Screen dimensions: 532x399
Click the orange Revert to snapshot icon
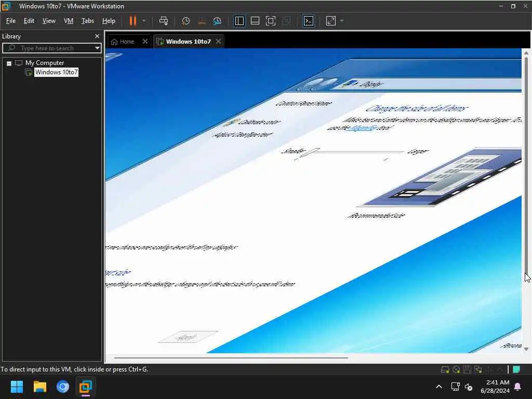pos(202,21)
